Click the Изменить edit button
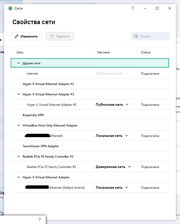Viewport: 180px width, 224px height. pyautogui.click(x=26, y=36)
